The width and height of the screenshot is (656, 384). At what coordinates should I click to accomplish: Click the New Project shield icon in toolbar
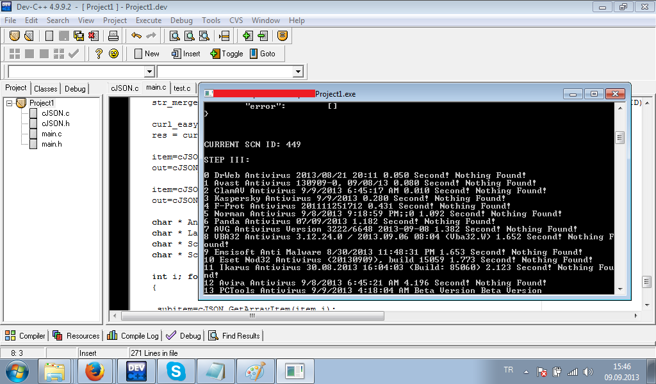point(15,36)
